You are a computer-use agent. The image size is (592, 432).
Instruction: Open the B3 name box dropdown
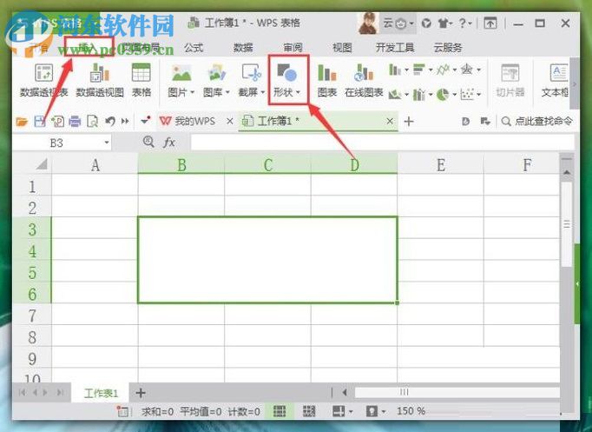coord(107,143)
